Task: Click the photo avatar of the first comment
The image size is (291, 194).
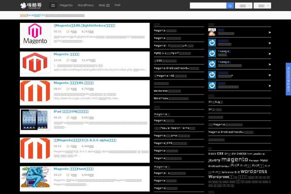Action: tap(212, 32)
